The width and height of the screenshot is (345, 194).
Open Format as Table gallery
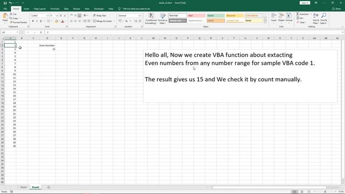pos(163,18)
